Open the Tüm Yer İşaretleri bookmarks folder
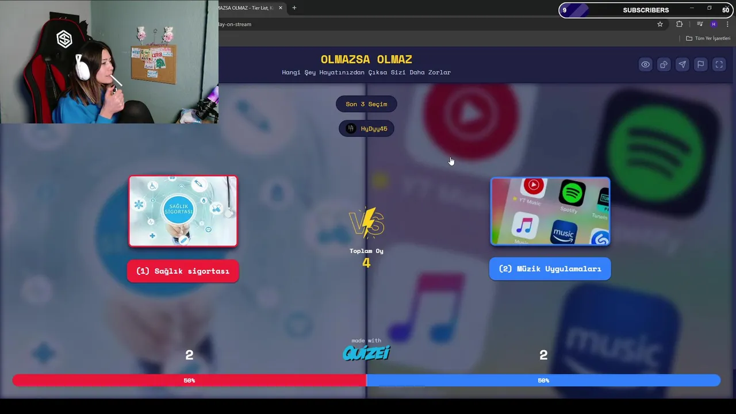 708,39
